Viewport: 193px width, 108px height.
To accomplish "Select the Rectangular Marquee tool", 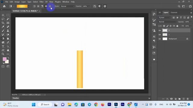I will tap(8, 15).
